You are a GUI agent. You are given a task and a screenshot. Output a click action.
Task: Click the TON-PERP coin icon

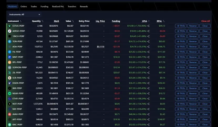(x=9, y=41)
